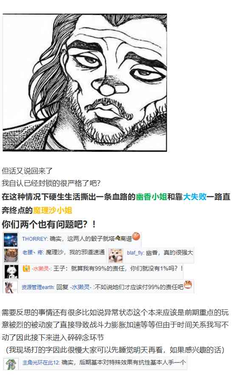Click the green 幽香小姐 highlighted text
The height and width of the screenshot is (391, 237).
click(152, 197)
